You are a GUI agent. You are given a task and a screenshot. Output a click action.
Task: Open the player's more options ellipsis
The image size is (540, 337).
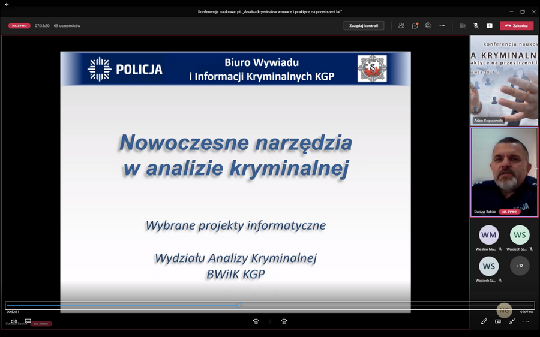point(526,321)
